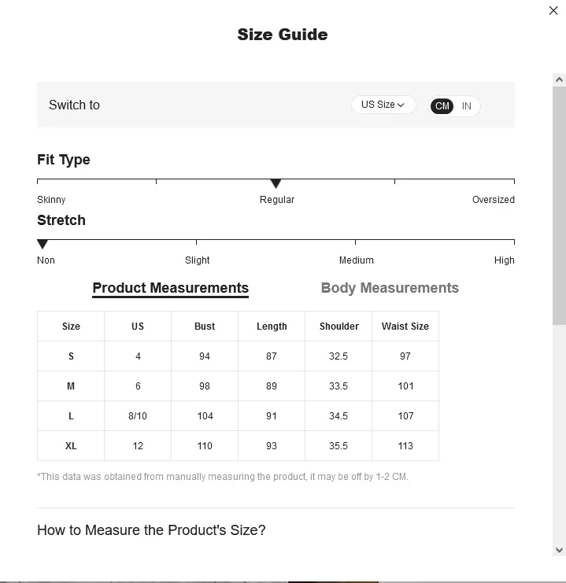Switch units to CM
The height and width of the screenshot is (583, 566).
(442, 106)
